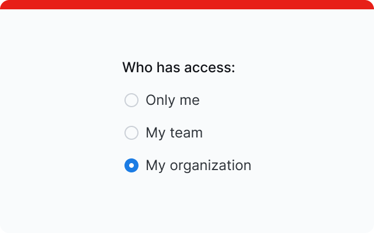374x233 pixels.
Task: Click the word "me" in the first option
Action: 189,100
